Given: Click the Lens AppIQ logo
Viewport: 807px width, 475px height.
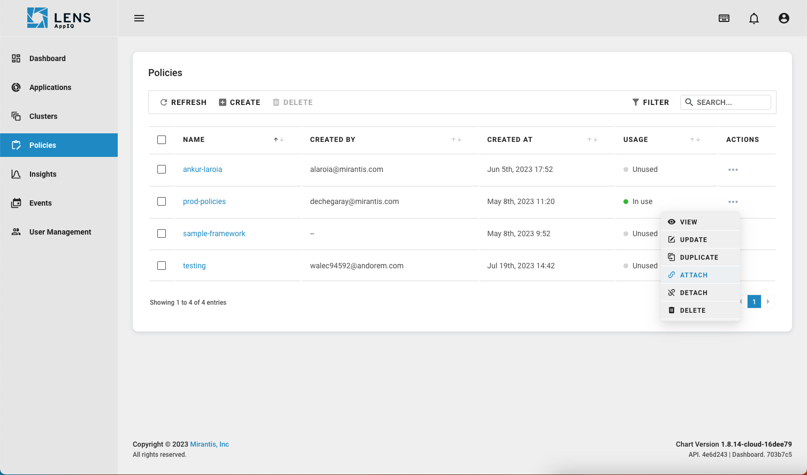Looking at the screenshot, I should (x=59, y=18).
